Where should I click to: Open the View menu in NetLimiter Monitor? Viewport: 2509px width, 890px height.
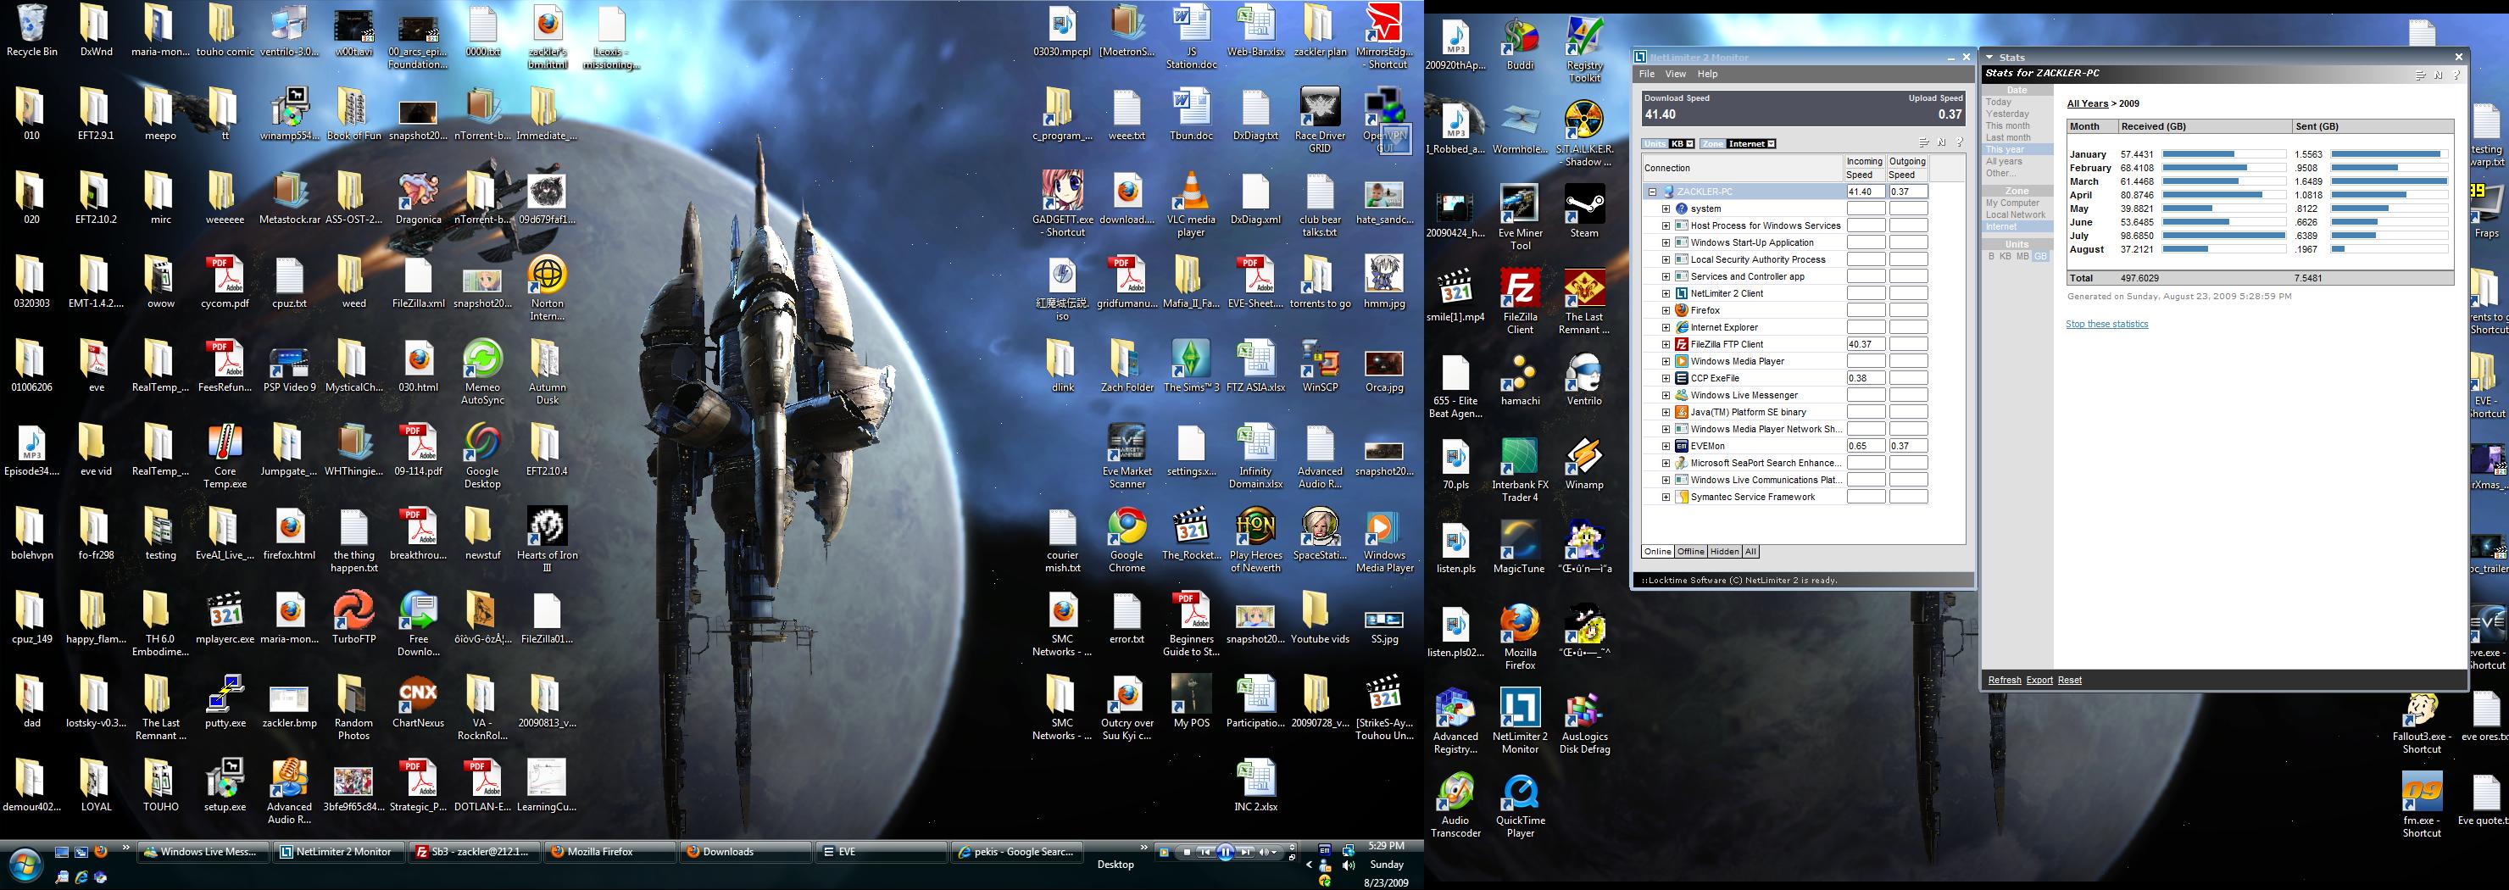pos(1675,74)
